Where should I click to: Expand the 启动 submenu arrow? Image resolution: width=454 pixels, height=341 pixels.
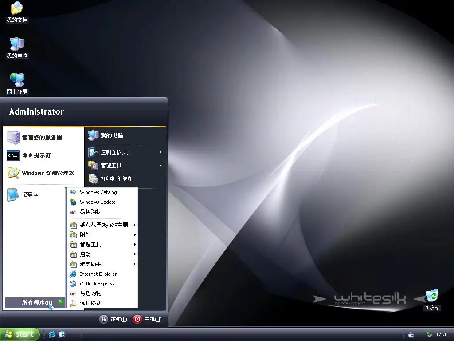pyautogui.click(x=135, y=254)
